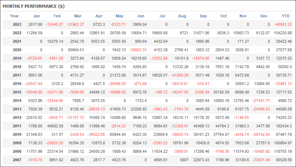
Task: Click the Jun column header
Action: click(140, 16)
